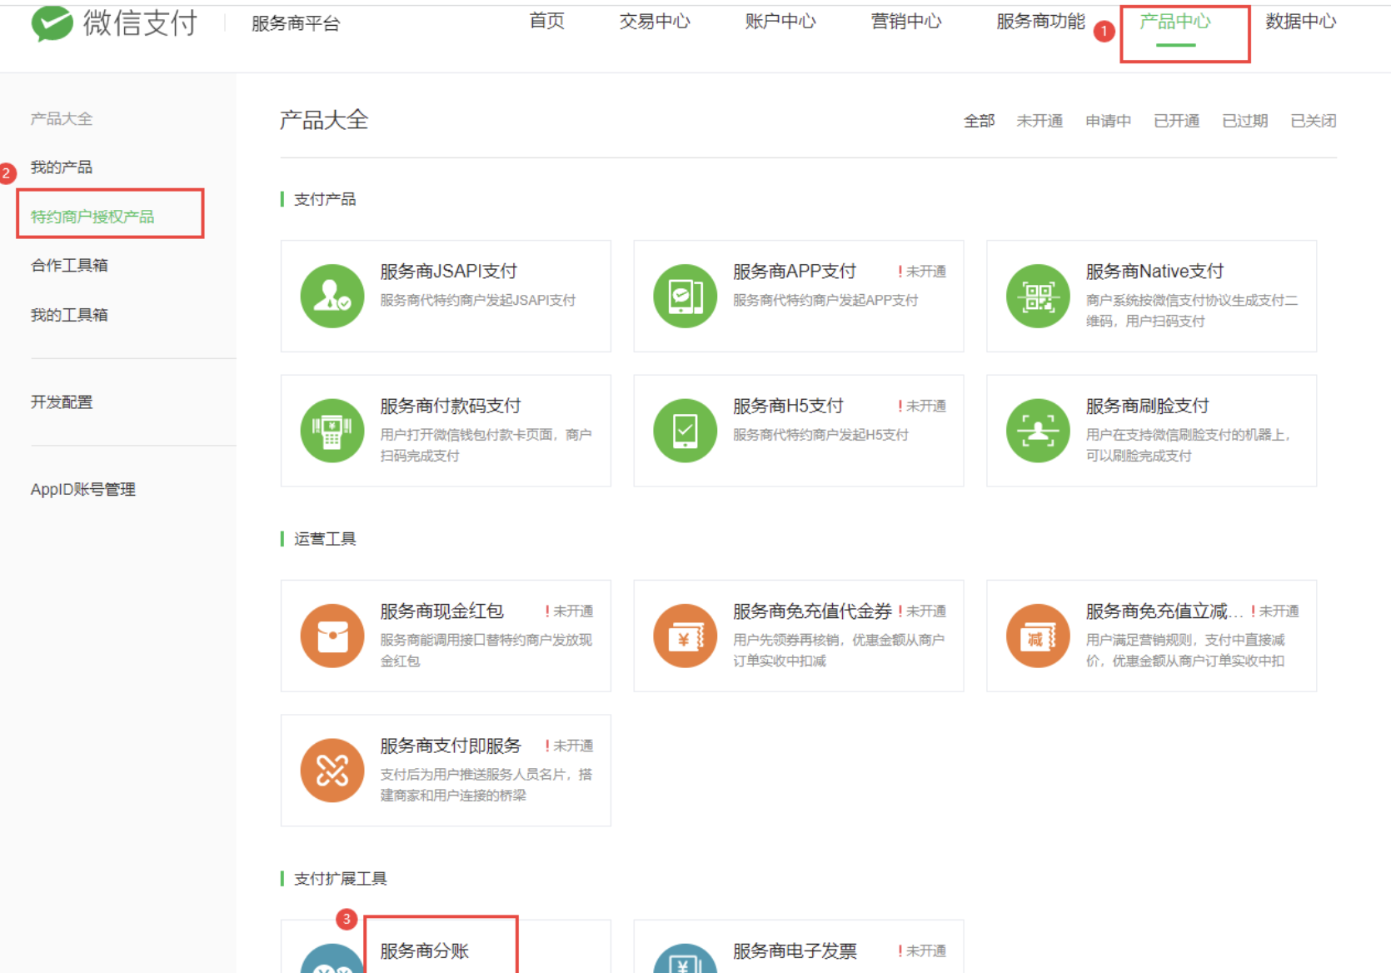Click the 服务商支付即服务 title
The height and width of the screenshot is (973, 1391).
pyautogui.click(x=451, y=746)
